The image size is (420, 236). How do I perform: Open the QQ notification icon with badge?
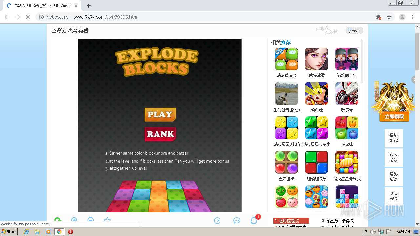click(254, 220)
